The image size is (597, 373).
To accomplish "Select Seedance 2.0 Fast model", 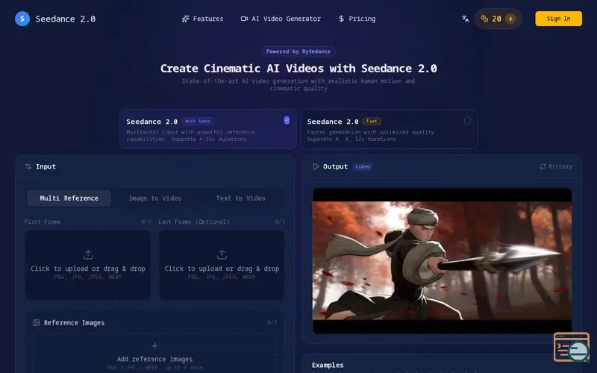I will [x=389, y=129].
